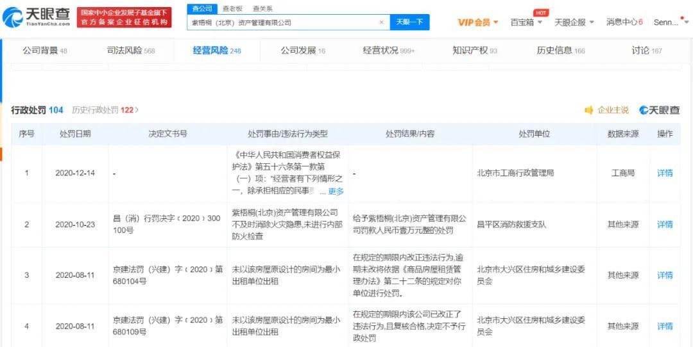Viewport: 693px width, 347px height.
Task: Click the 序号 column header
Action: click(26, 134)
